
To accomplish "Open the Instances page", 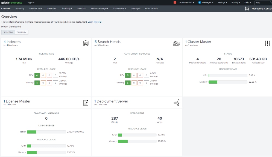I will 52,8.
